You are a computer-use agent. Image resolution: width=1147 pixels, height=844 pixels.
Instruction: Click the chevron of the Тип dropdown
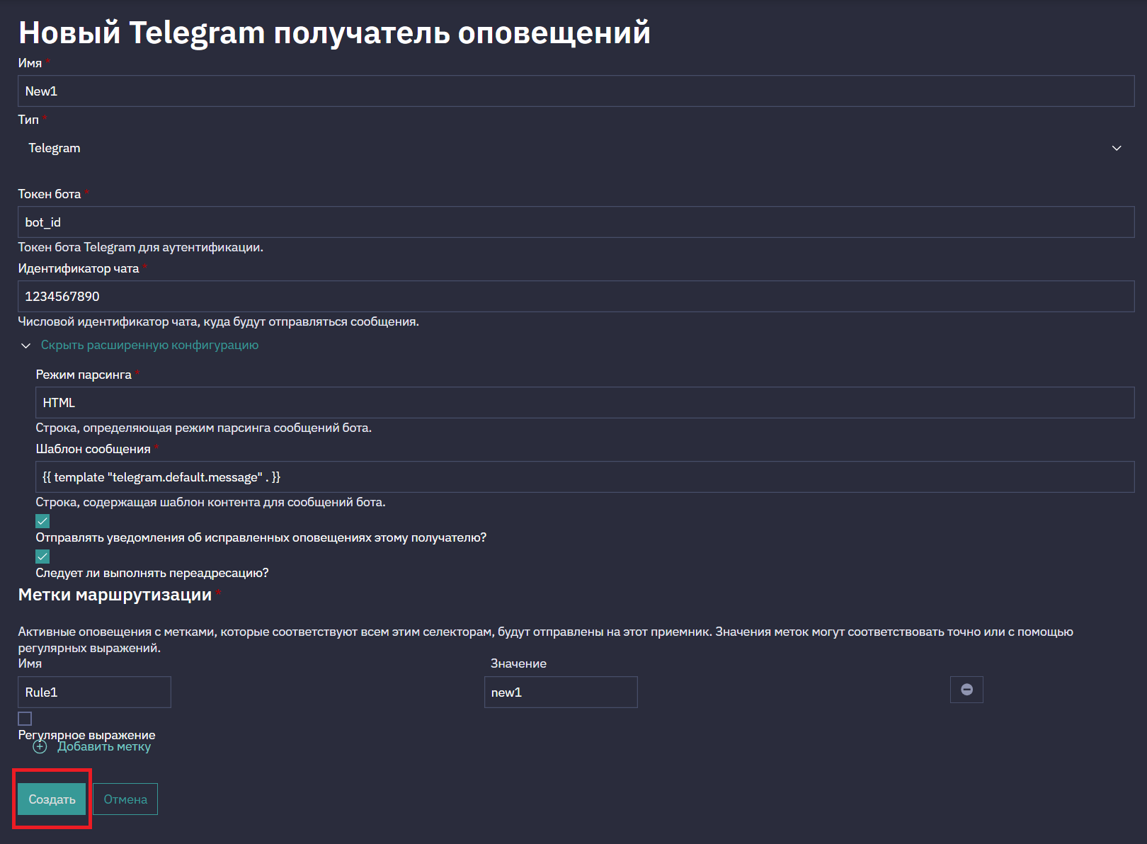click(x=1117, y=148)
